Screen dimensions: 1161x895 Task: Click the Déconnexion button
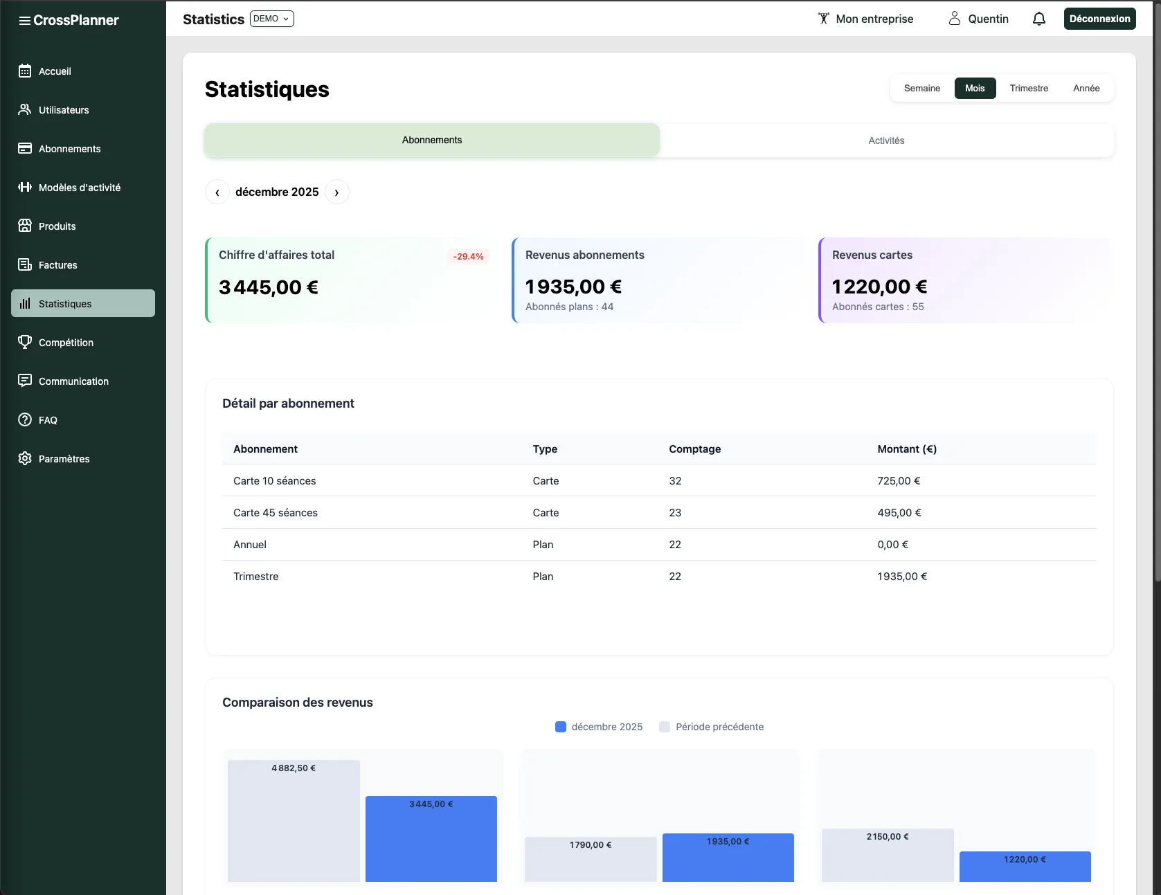point(1099,19)
